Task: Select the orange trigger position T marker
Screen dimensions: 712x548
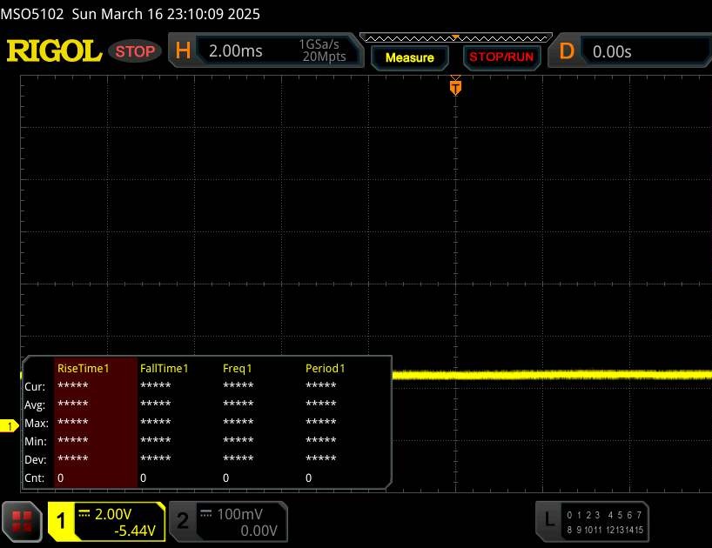Action: click(x=455, y=87)
